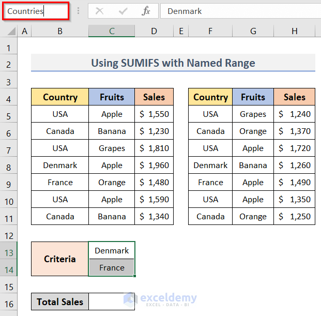Select column C header

click(112, 32)
